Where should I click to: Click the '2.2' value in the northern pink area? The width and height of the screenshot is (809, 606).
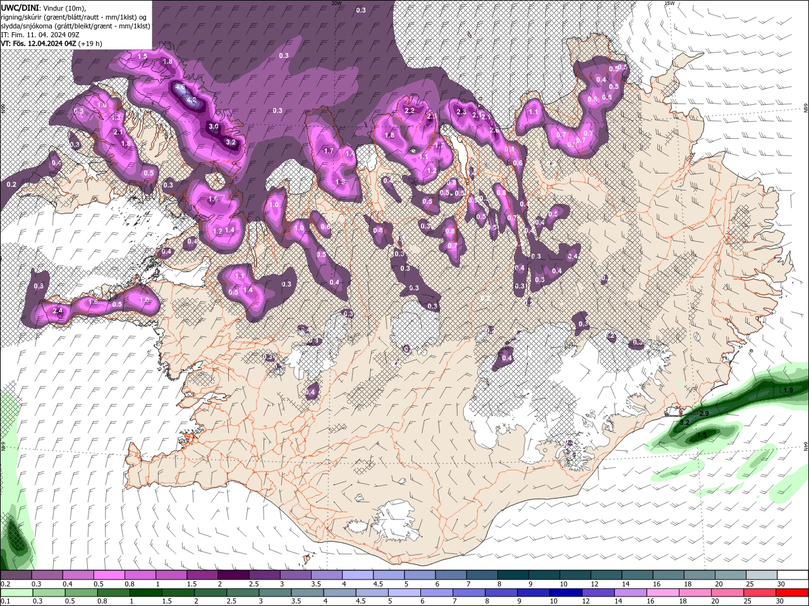(x=410, y=110)
